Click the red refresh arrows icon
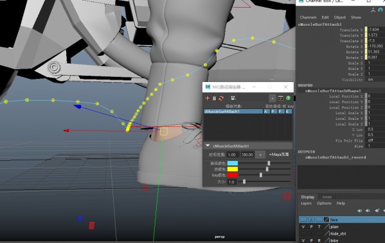Viewport: 385px width, 243px height. click(x=221, y=98)
